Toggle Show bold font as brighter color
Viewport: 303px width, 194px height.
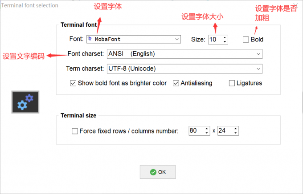[x=73, y=83]
